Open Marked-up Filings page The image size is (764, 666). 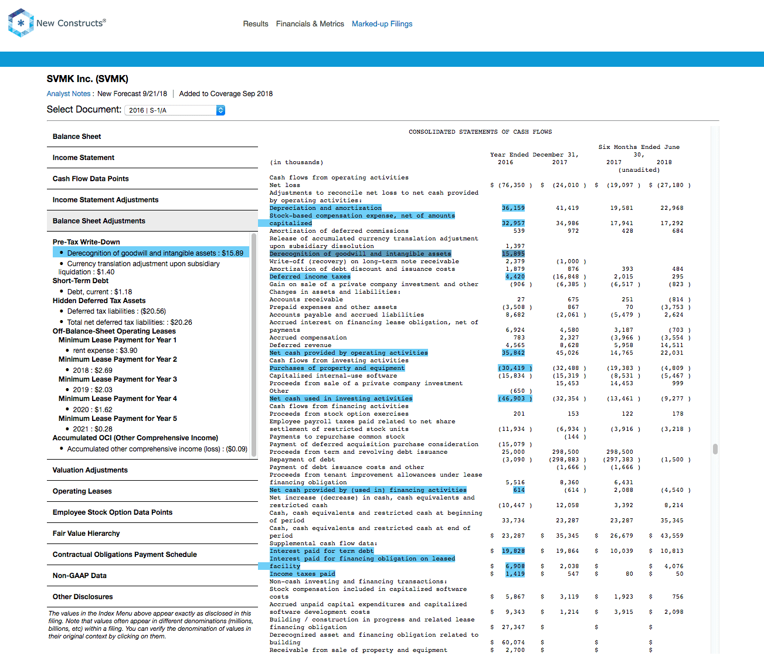(x=382, y=24)
